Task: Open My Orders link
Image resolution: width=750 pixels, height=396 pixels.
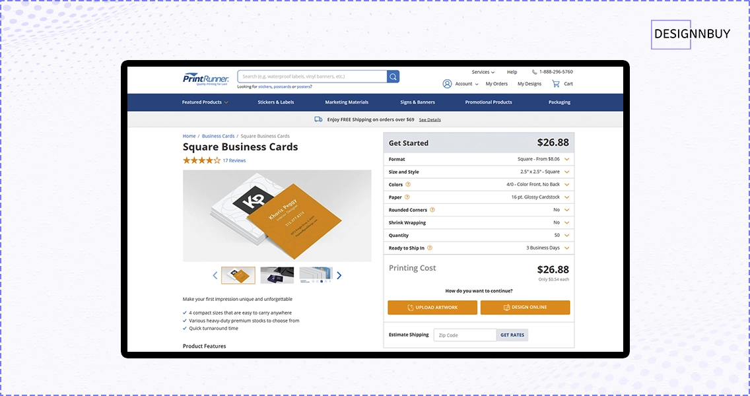Action: tap(496, 84)
